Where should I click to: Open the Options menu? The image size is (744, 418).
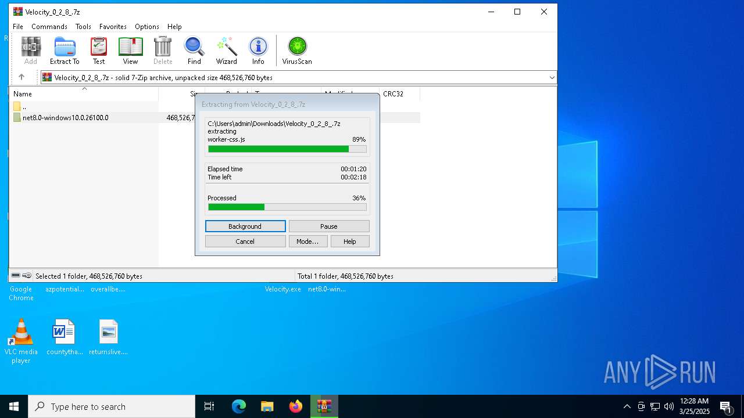[147, 27]
